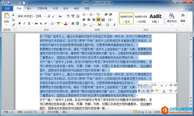The height and width of the screenshot is (116, 194).
Task: Click the Distributed alignment icon
Action: [103, 20]
